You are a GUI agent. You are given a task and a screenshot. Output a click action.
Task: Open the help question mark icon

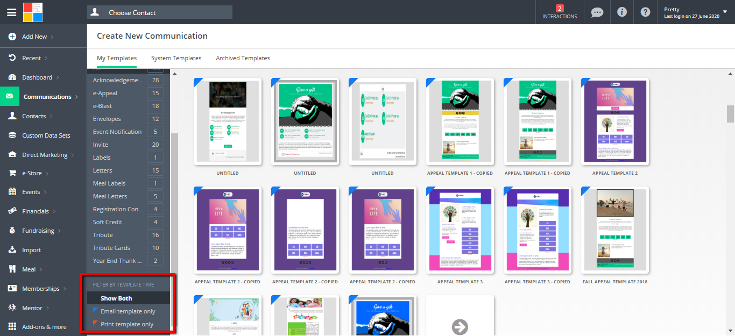[646, 12]
